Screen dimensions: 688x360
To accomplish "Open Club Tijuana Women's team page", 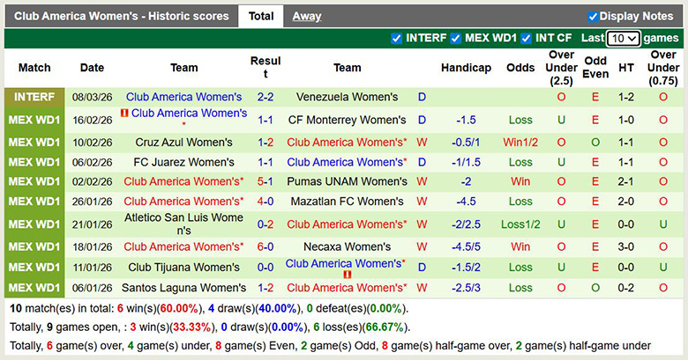I will tap(184, 268).
